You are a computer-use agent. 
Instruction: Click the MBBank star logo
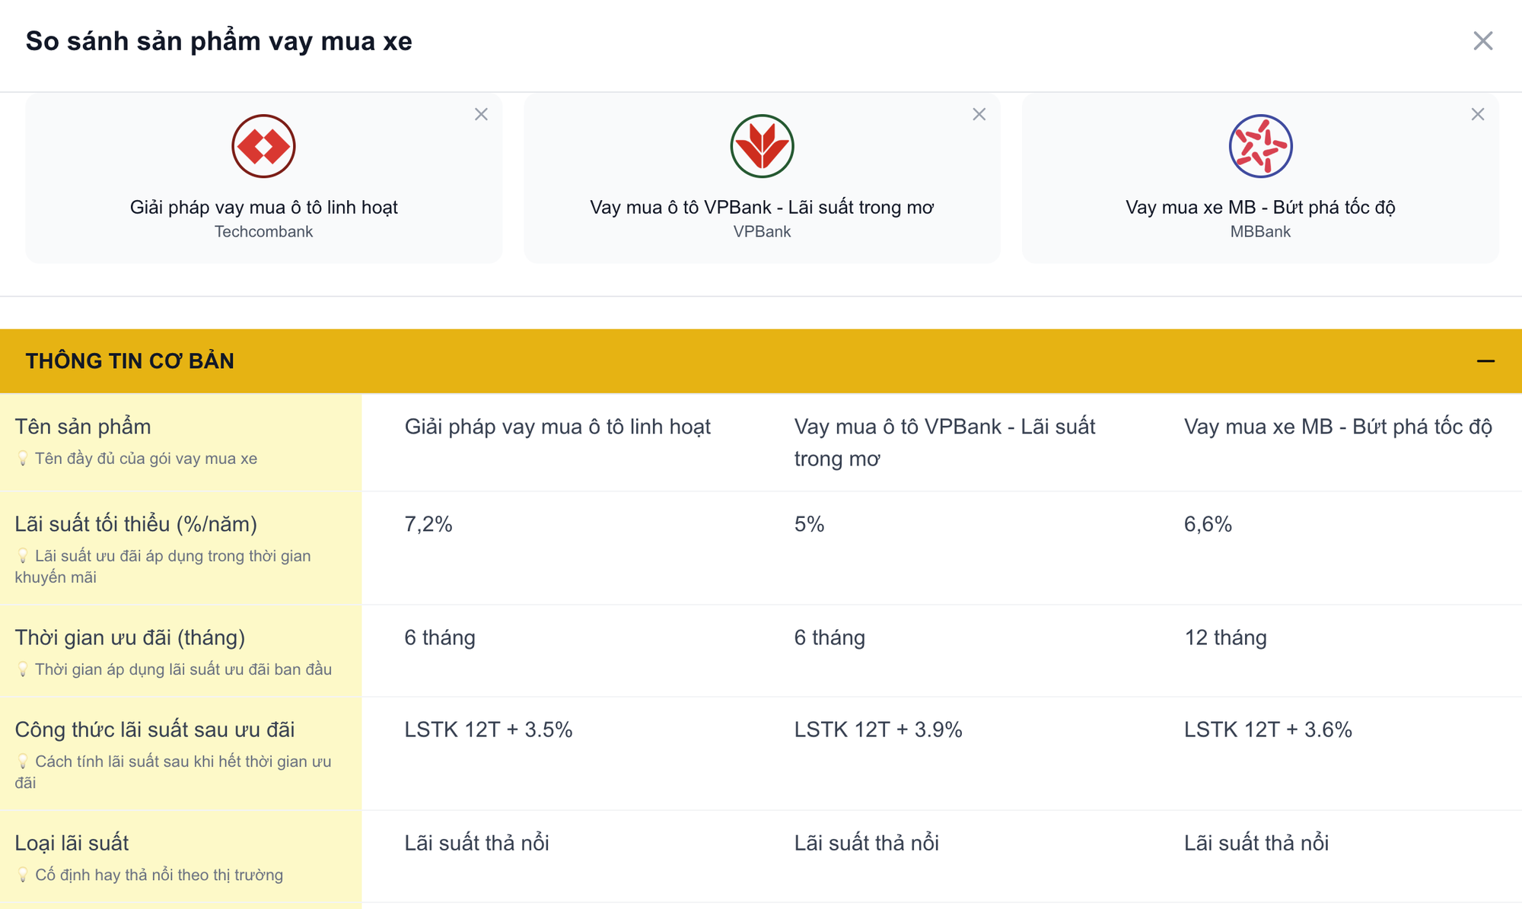pyautogui.click(x=1259, y=147)
